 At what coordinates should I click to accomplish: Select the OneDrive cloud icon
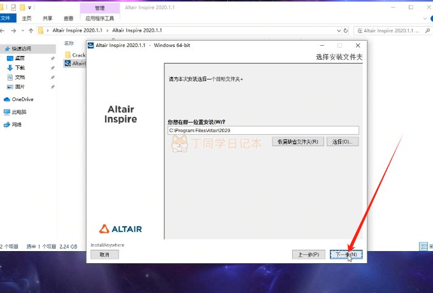pyautogui.click(x=7, y=99)
